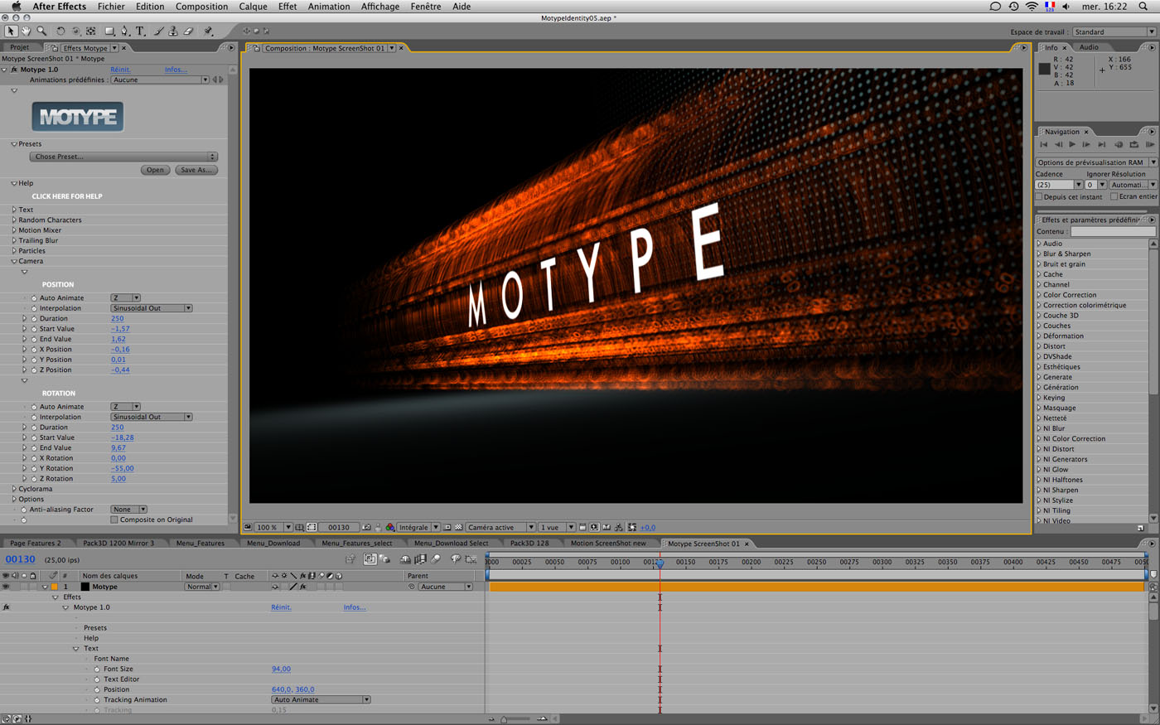Select the Eraser tool
1160x725 pixels.
(188, 31)
